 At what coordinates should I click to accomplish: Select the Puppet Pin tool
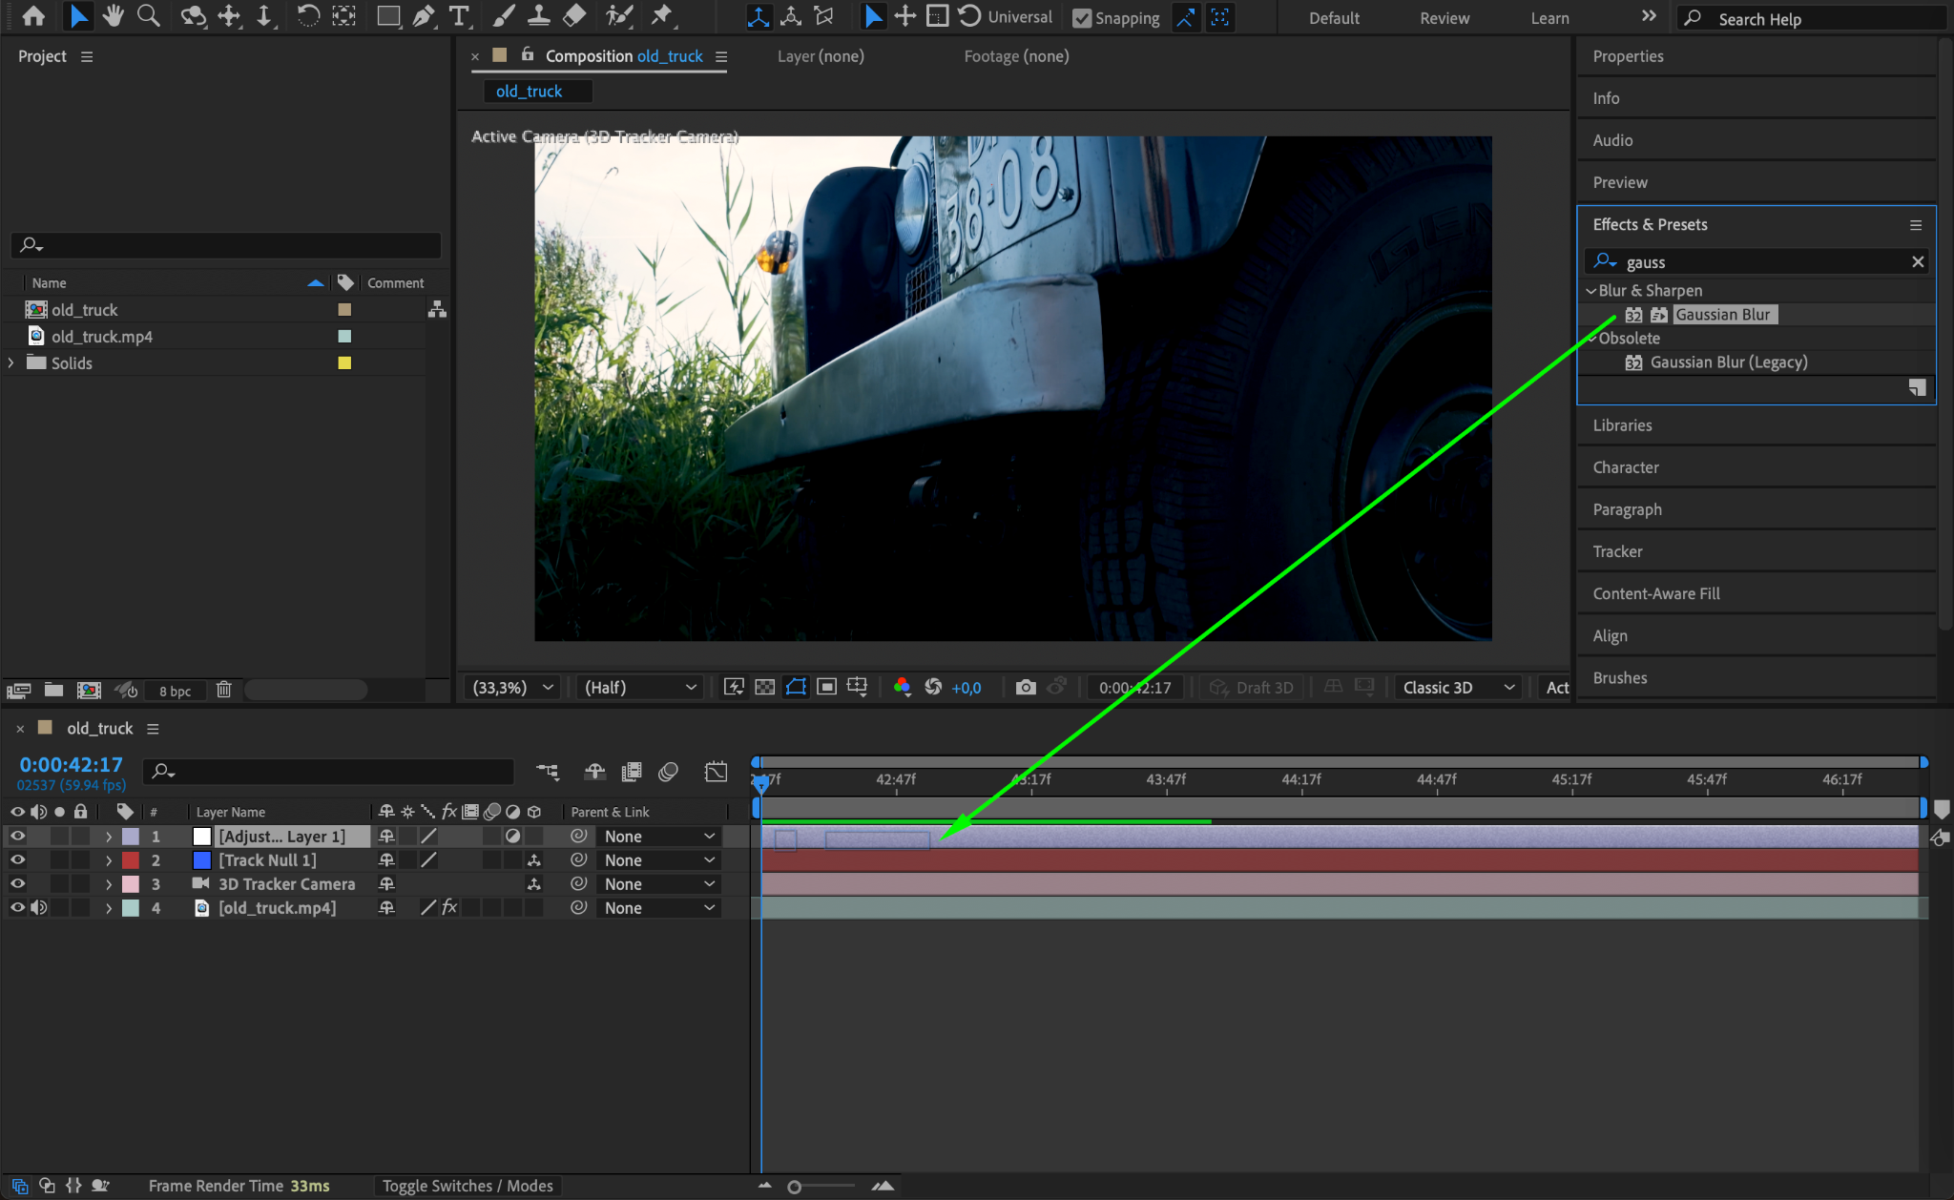pyautogui.click(x=661, y=16)
